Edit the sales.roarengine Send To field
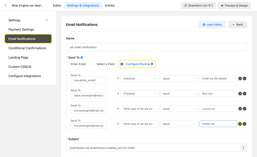Image resolution: width=257 pixels, height=157 pixels. (89, 95)
